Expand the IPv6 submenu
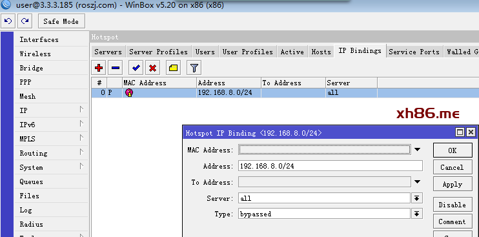The width and height of the screenshot is (479, 237). pos(52,125)
